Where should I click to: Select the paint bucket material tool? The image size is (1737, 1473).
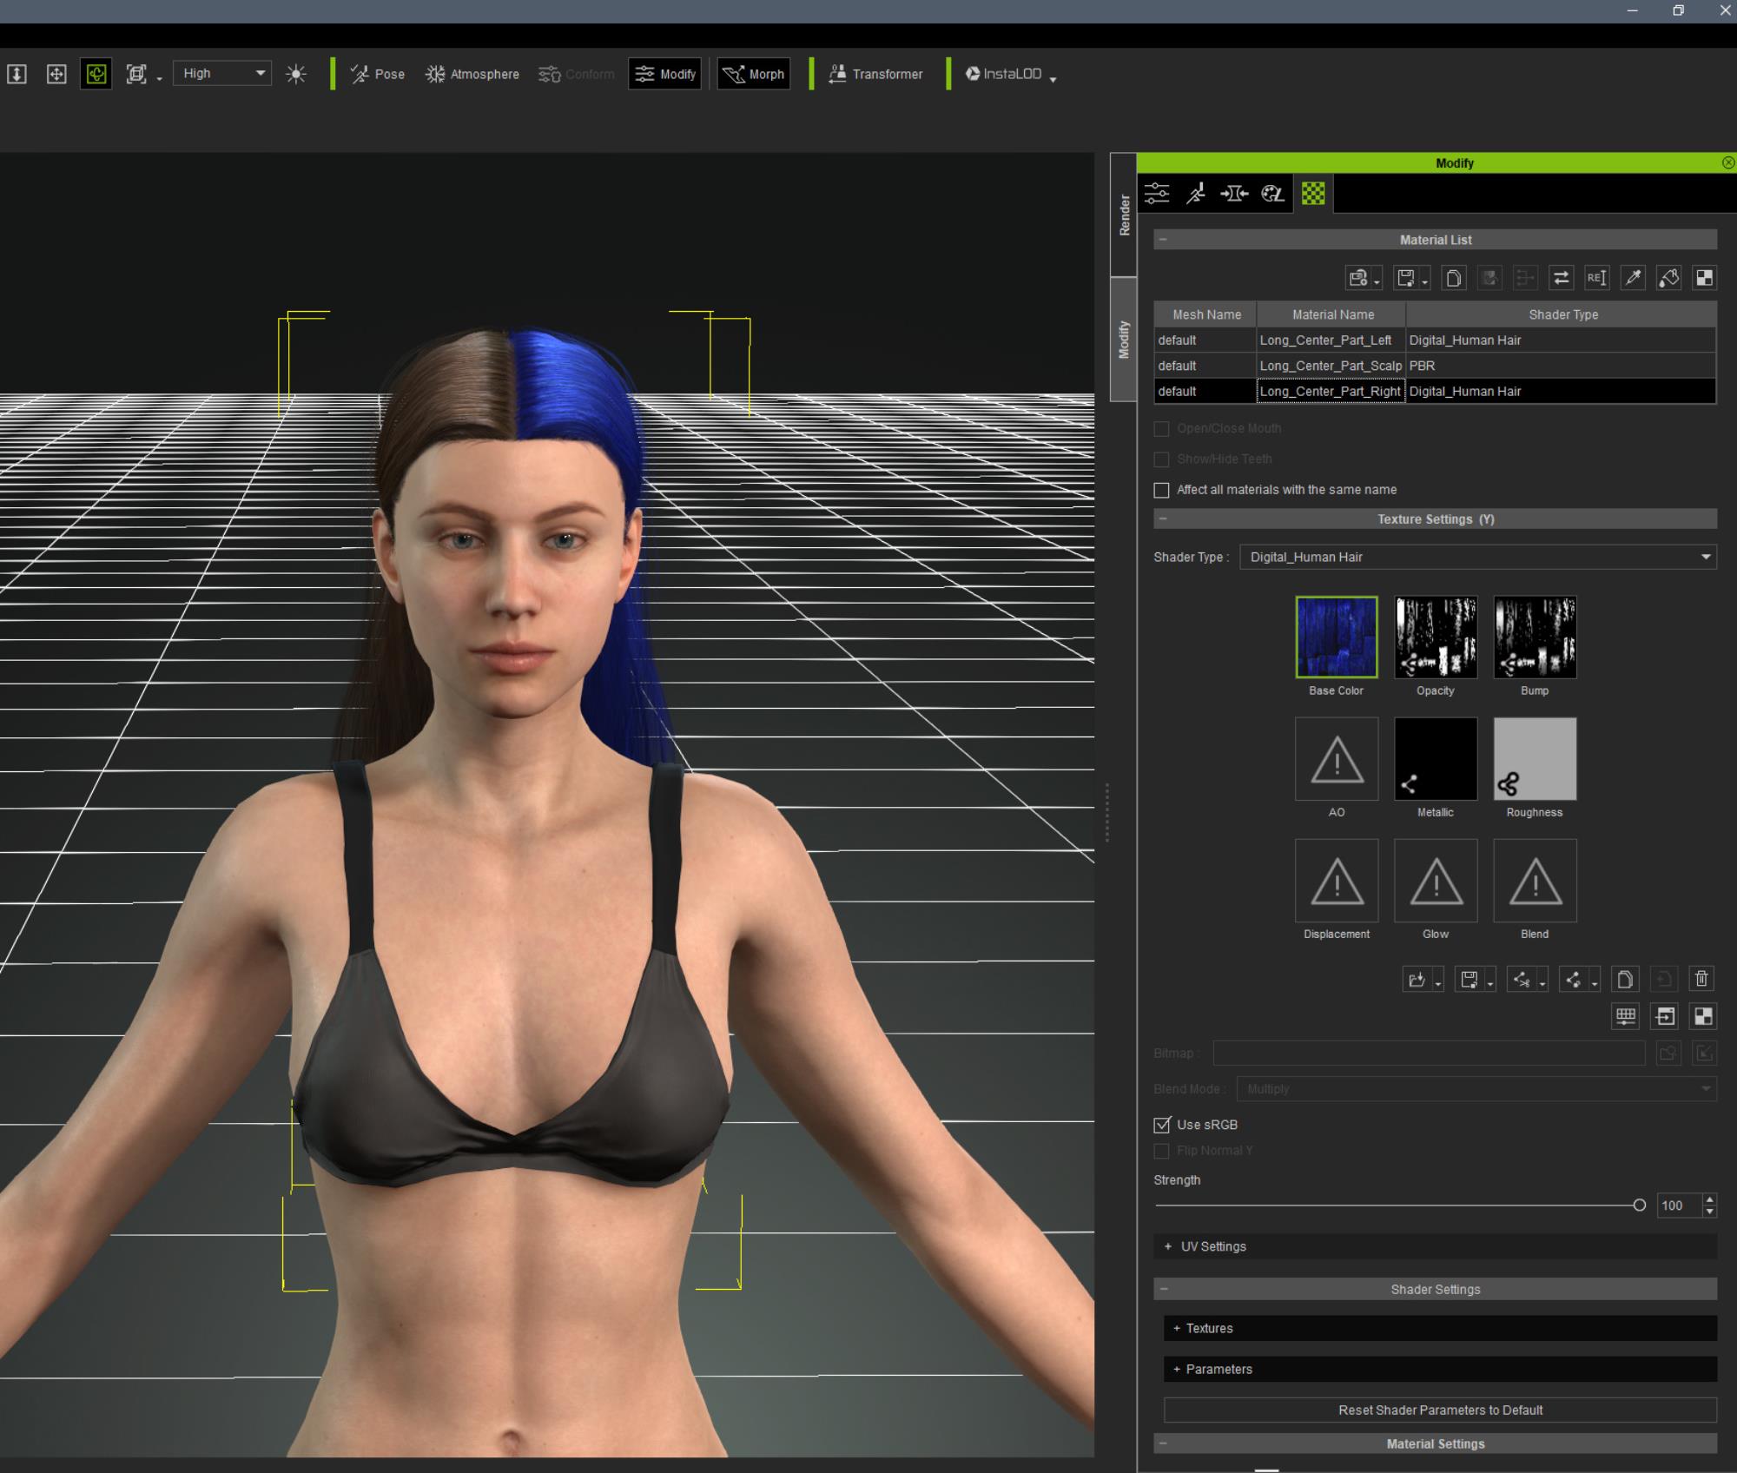(1668, 278)
